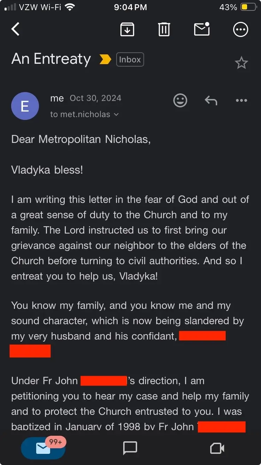261x465 pixels.
Task: Mark the email as unread
Action: (x=202, y=29)
